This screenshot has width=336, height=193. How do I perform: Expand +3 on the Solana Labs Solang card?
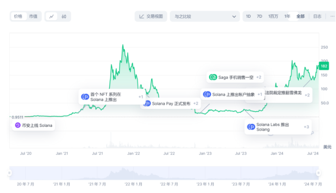pyautogui.click(x=306, y=127)
